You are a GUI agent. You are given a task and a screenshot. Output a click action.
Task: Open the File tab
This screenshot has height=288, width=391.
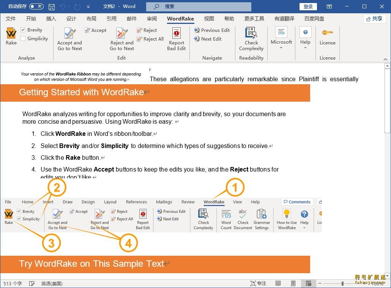point(11,19)
